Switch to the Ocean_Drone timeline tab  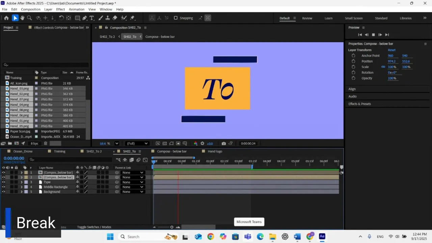pyautogui.click(x=23, y=151)
